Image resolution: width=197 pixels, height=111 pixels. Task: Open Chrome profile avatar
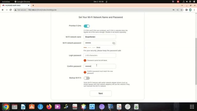(190, 10)
